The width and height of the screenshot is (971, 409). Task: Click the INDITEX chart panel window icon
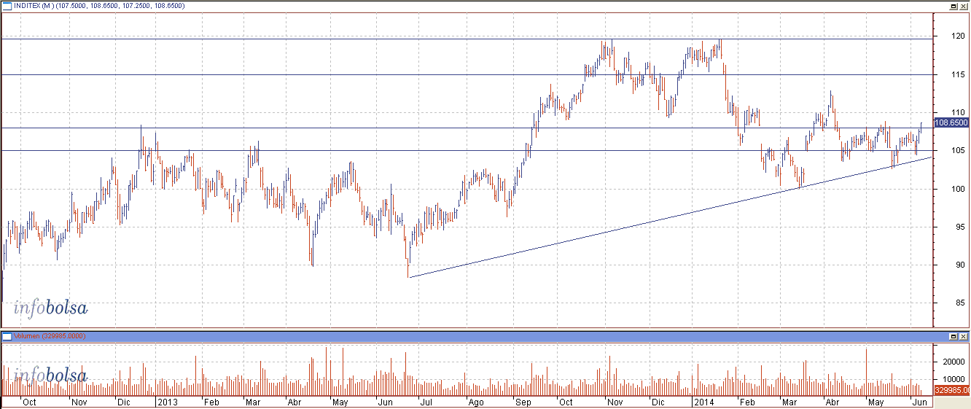tap(7, 6)
